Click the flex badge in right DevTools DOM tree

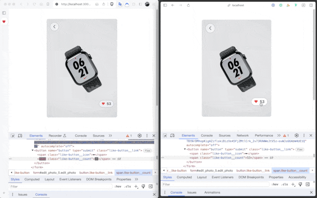[x=300, y=150]
